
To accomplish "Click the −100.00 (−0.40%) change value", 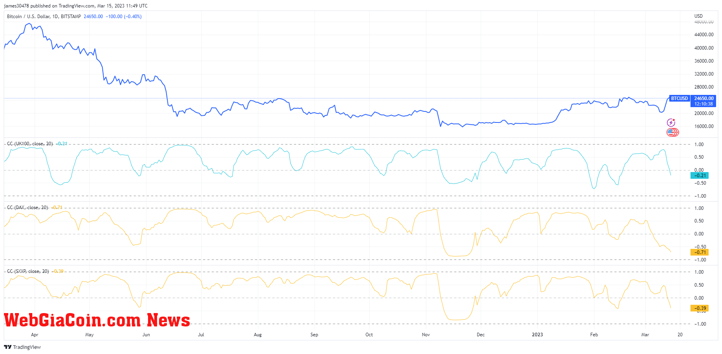I will pos(124,17).
